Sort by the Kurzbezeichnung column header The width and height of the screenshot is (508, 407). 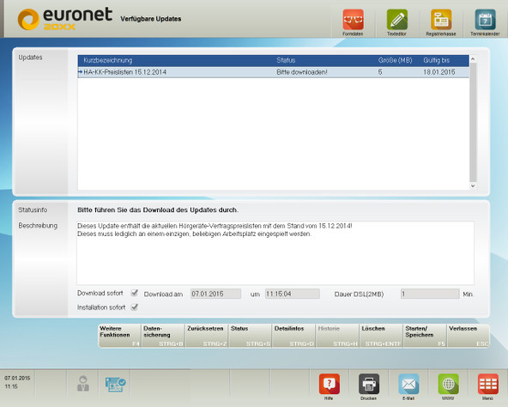(x=108, y=60)
